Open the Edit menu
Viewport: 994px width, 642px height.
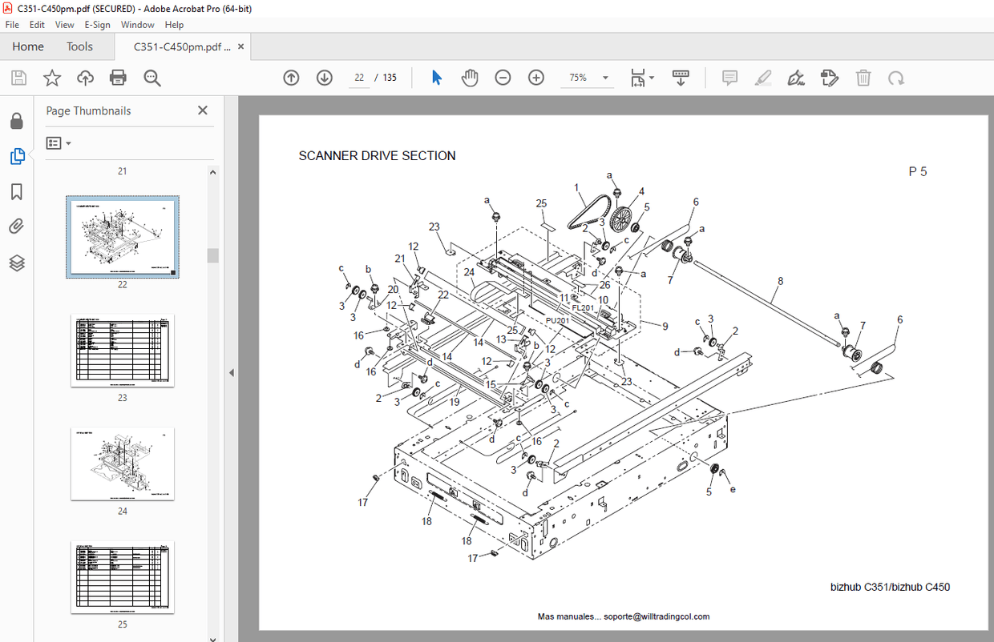coord(37,25)
